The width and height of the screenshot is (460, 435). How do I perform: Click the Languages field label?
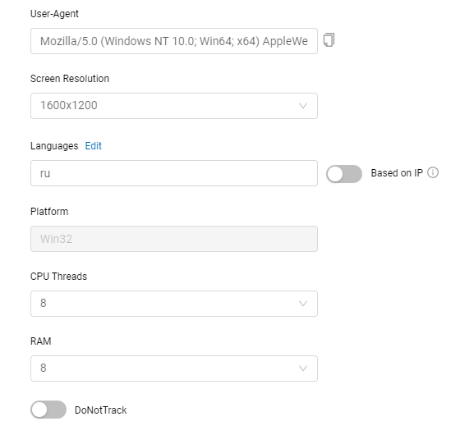(54, 146)
